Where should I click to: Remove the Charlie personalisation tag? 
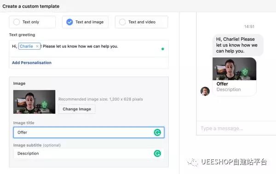[x=37, y=46]
